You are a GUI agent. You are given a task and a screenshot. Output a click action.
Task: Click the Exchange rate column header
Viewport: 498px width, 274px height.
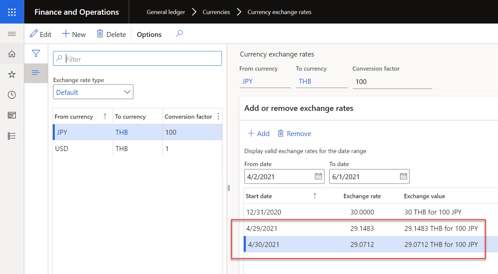(362, 196)
